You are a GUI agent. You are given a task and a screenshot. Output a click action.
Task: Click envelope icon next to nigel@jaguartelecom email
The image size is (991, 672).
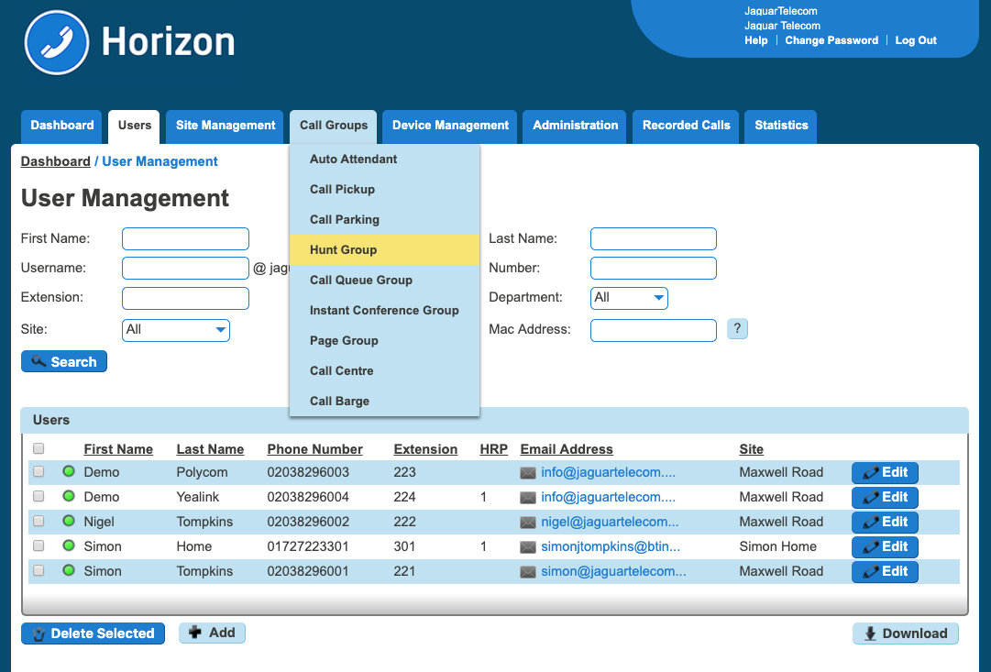528,522
